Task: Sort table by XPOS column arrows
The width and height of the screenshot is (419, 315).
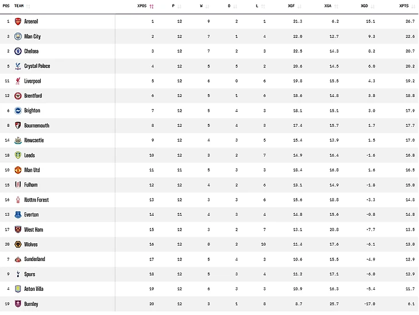Action: [x=152, y=6]
